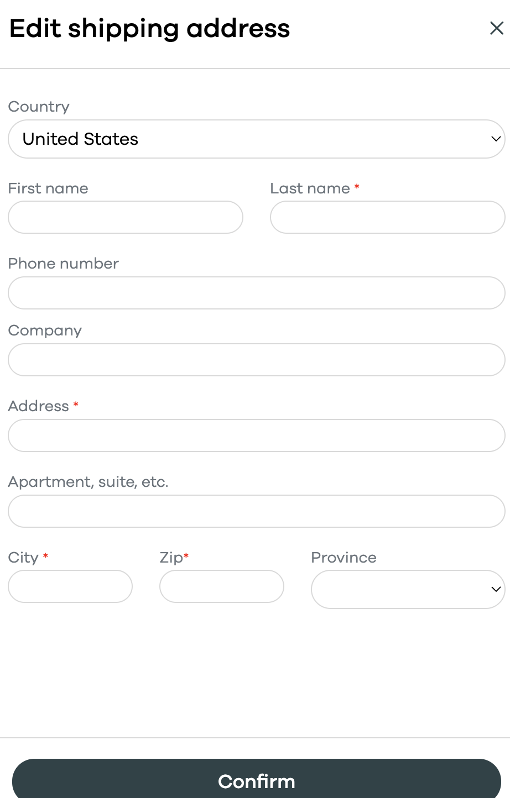Click into the Last name text box
Viewport: 510px width, 798px height.
387,217
